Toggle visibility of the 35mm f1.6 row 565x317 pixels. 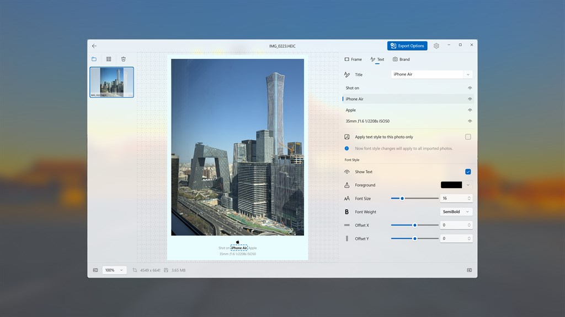(470, 121)
